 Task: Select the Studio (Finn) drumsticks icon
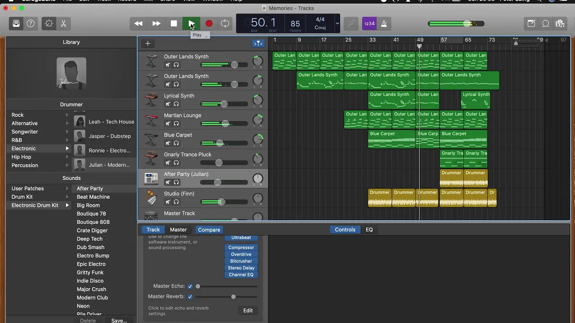point(151,198)
